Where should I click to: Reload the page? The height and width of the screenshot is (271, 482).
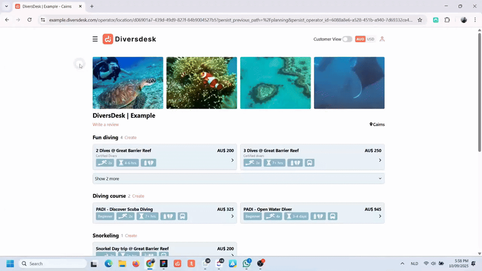(x=30, y=20)
